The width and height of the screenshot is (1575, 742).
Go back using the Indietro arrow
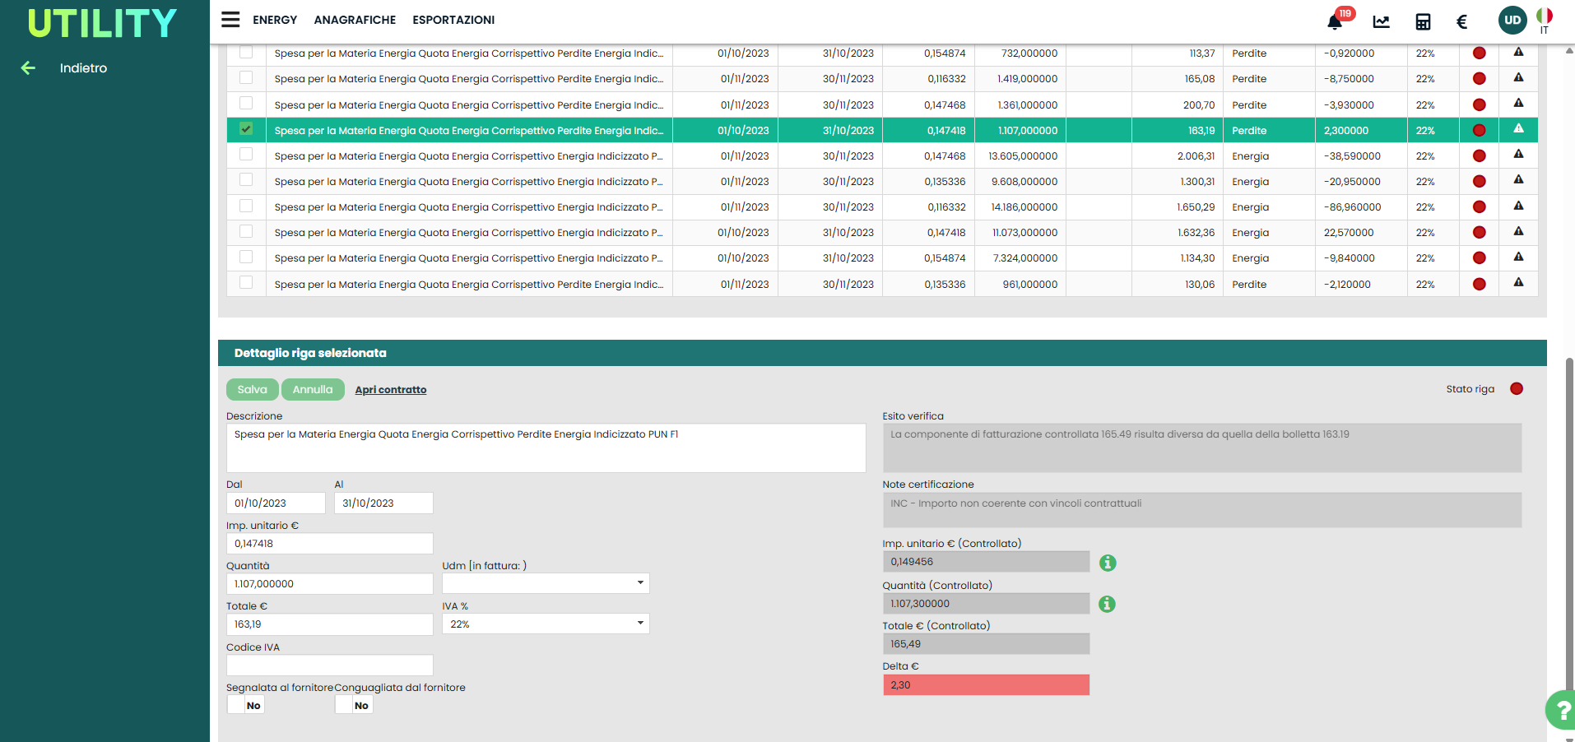pos(28,68)
